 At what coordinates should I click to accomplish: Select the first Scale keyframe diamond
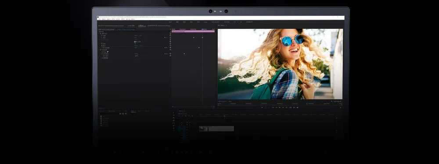pos(194,37)
